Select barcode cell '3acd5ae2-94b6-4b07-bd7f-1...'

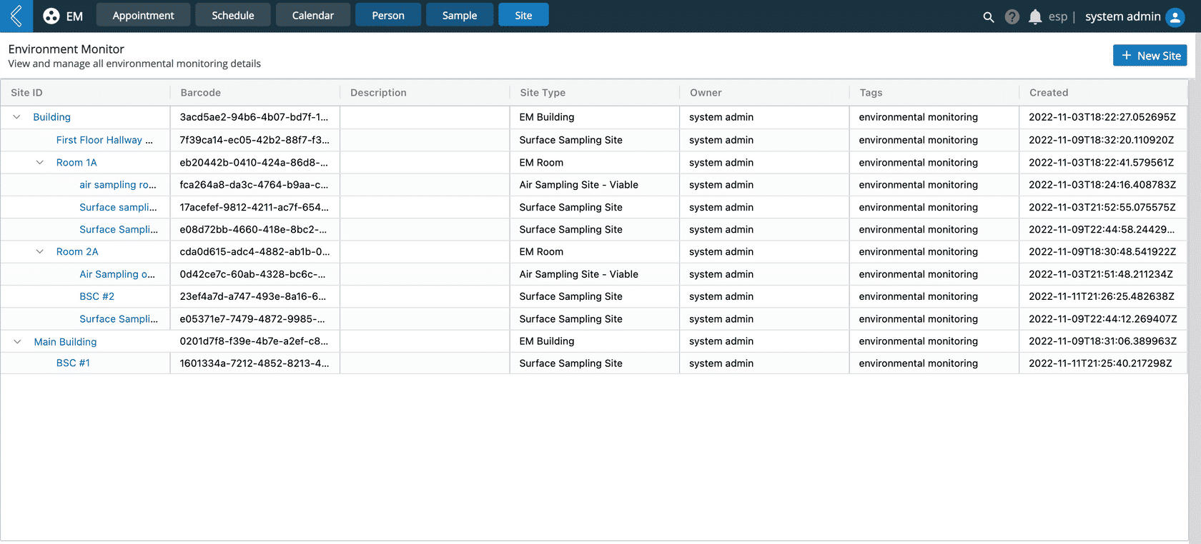(254, 117)
